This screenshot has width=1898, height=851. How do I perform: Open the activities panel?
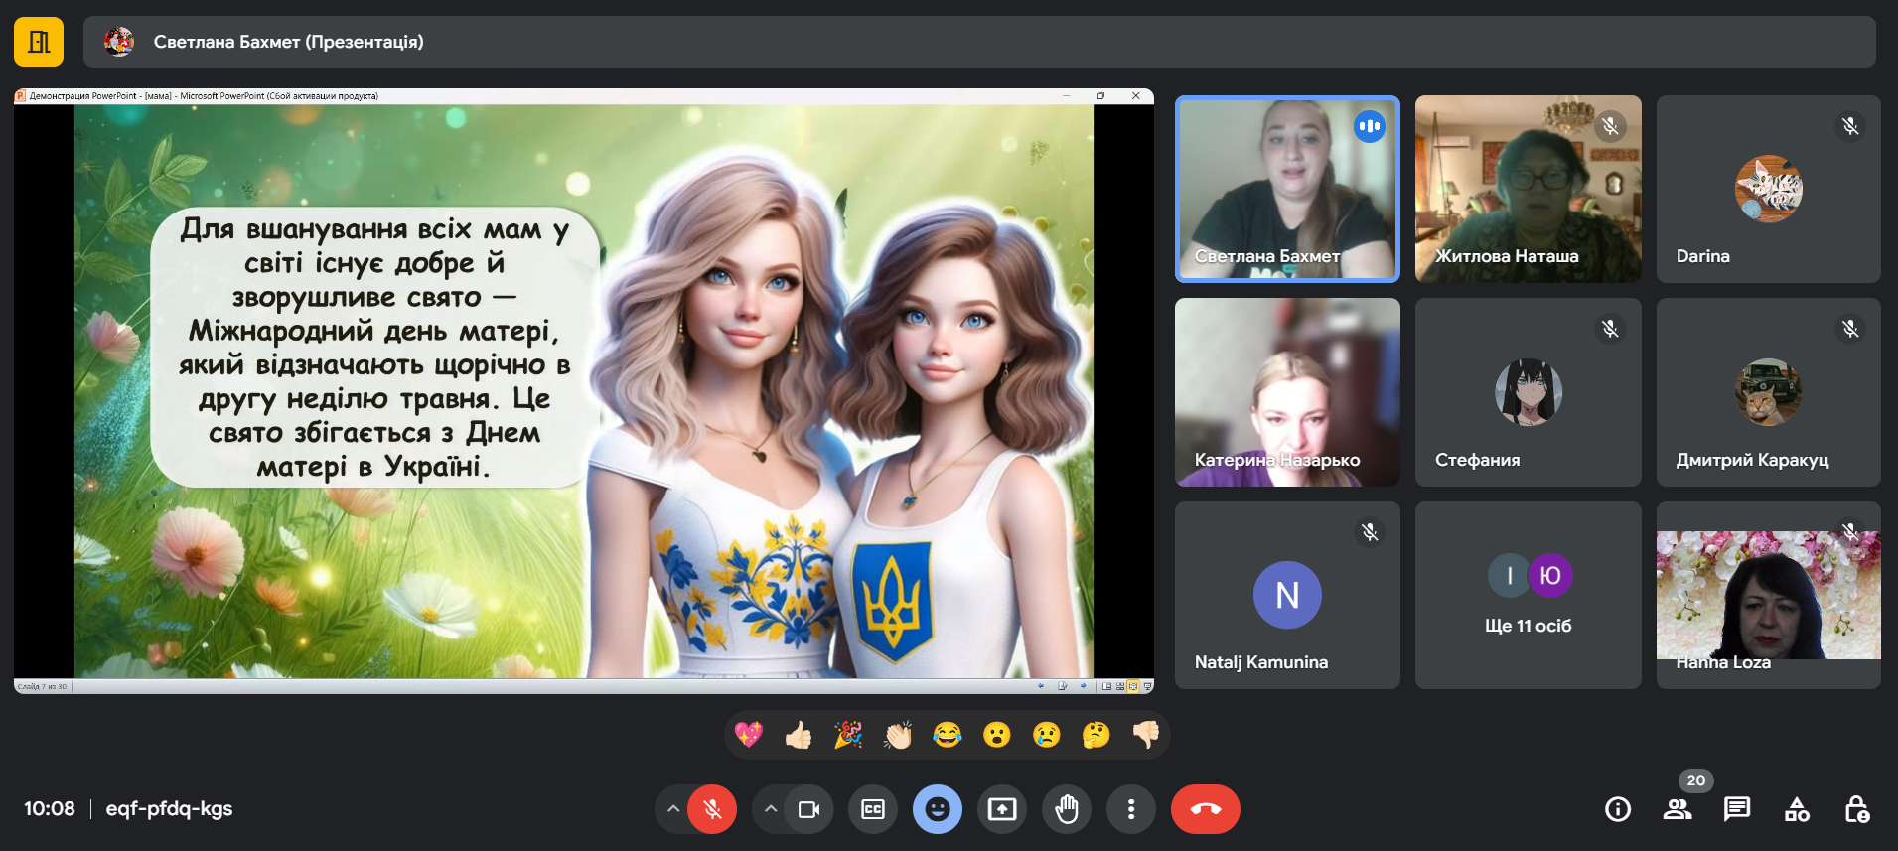point(1797,809)
